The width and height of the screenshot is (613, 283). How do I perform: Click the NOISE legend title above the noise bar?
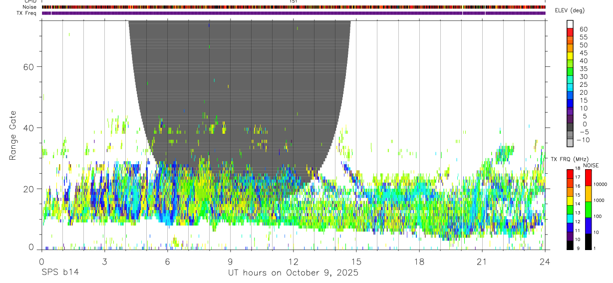coord(591,165)
